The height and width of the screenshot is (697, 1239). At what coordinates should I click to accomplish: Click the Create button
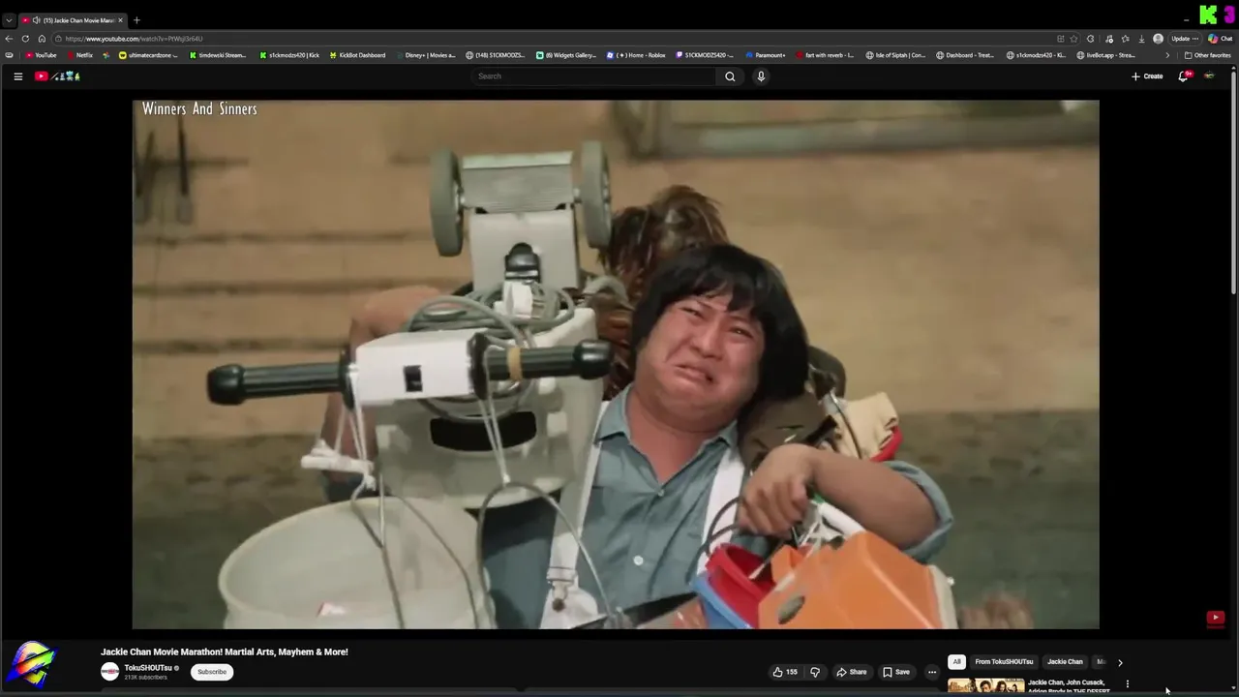point(1147,76)
